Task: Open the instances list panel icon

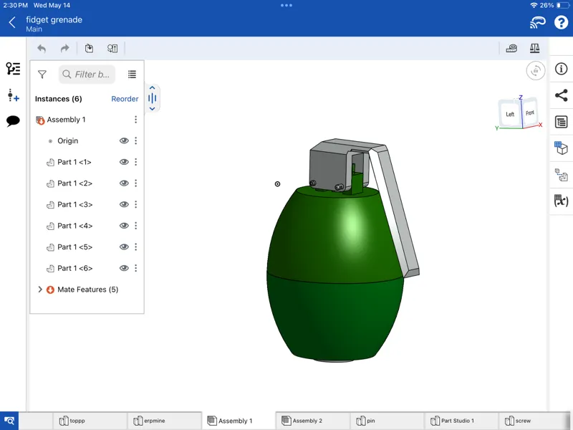Action: (13, 68)
